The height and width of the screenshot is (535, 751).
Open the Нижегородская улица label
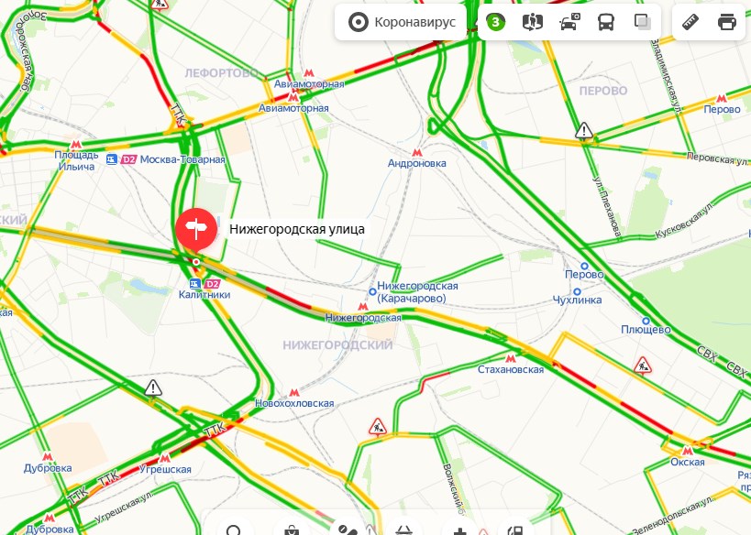(x=296, y=229)
